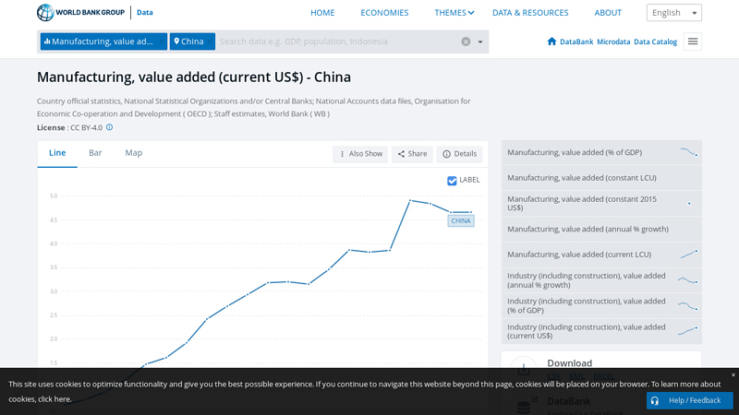Click the Share button
The width and height of the screenshot is (739, 415).
[412, 154]
